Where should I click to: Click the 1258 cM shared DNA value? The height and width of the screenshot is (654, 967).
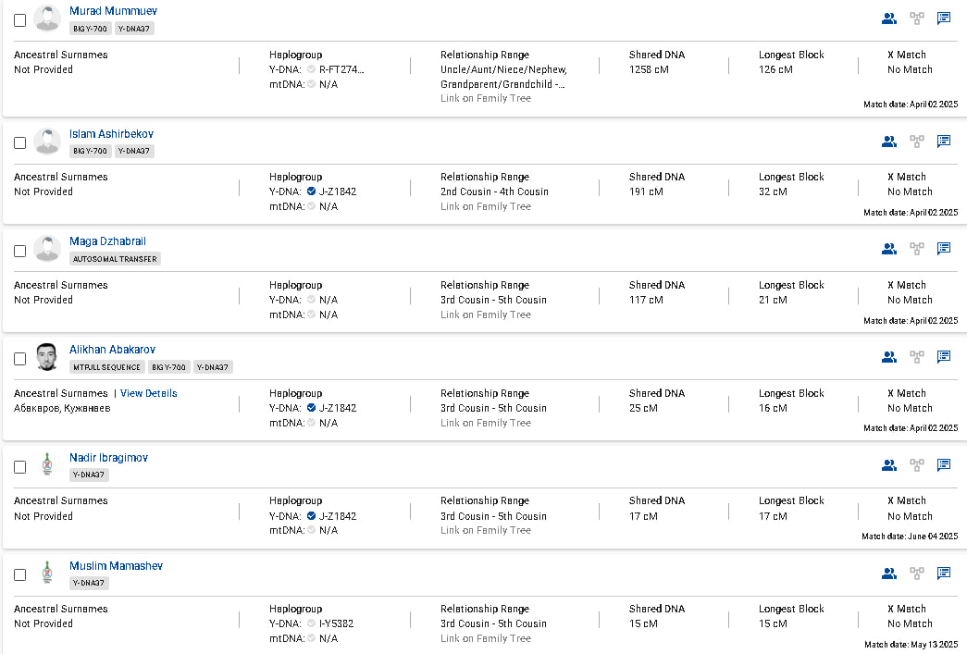(649, 69)
